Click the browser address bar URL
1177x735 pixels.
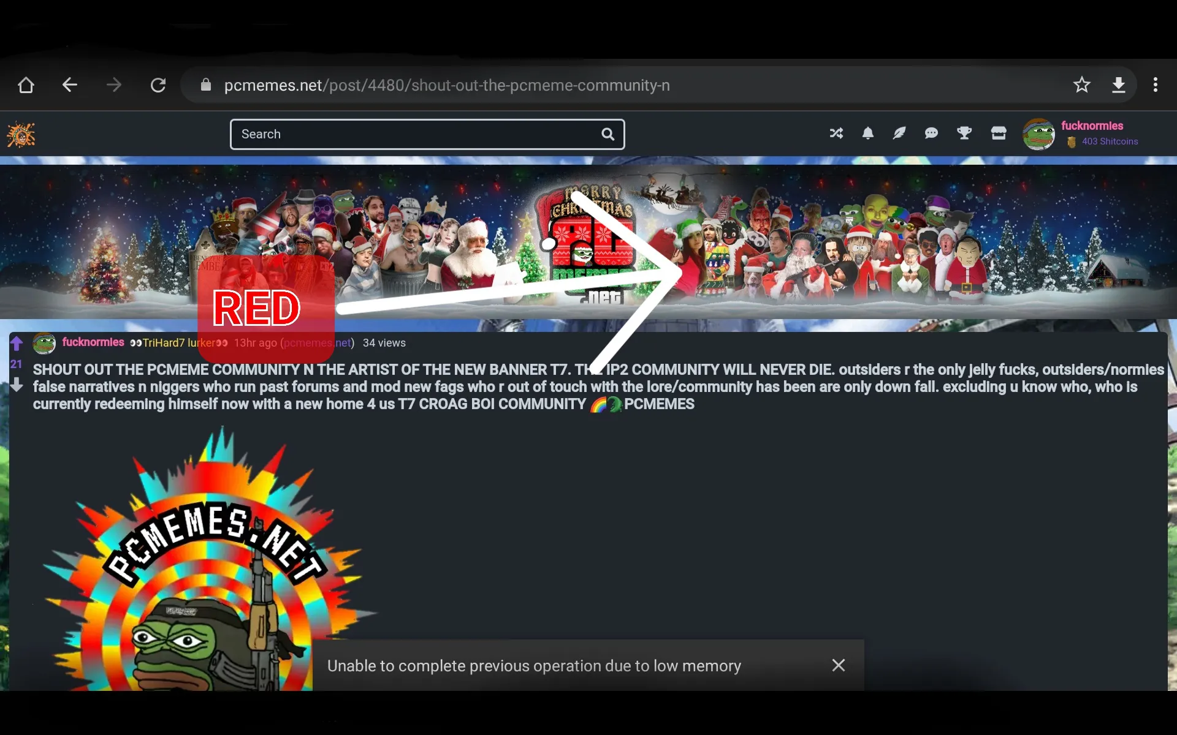coord(448,85)
